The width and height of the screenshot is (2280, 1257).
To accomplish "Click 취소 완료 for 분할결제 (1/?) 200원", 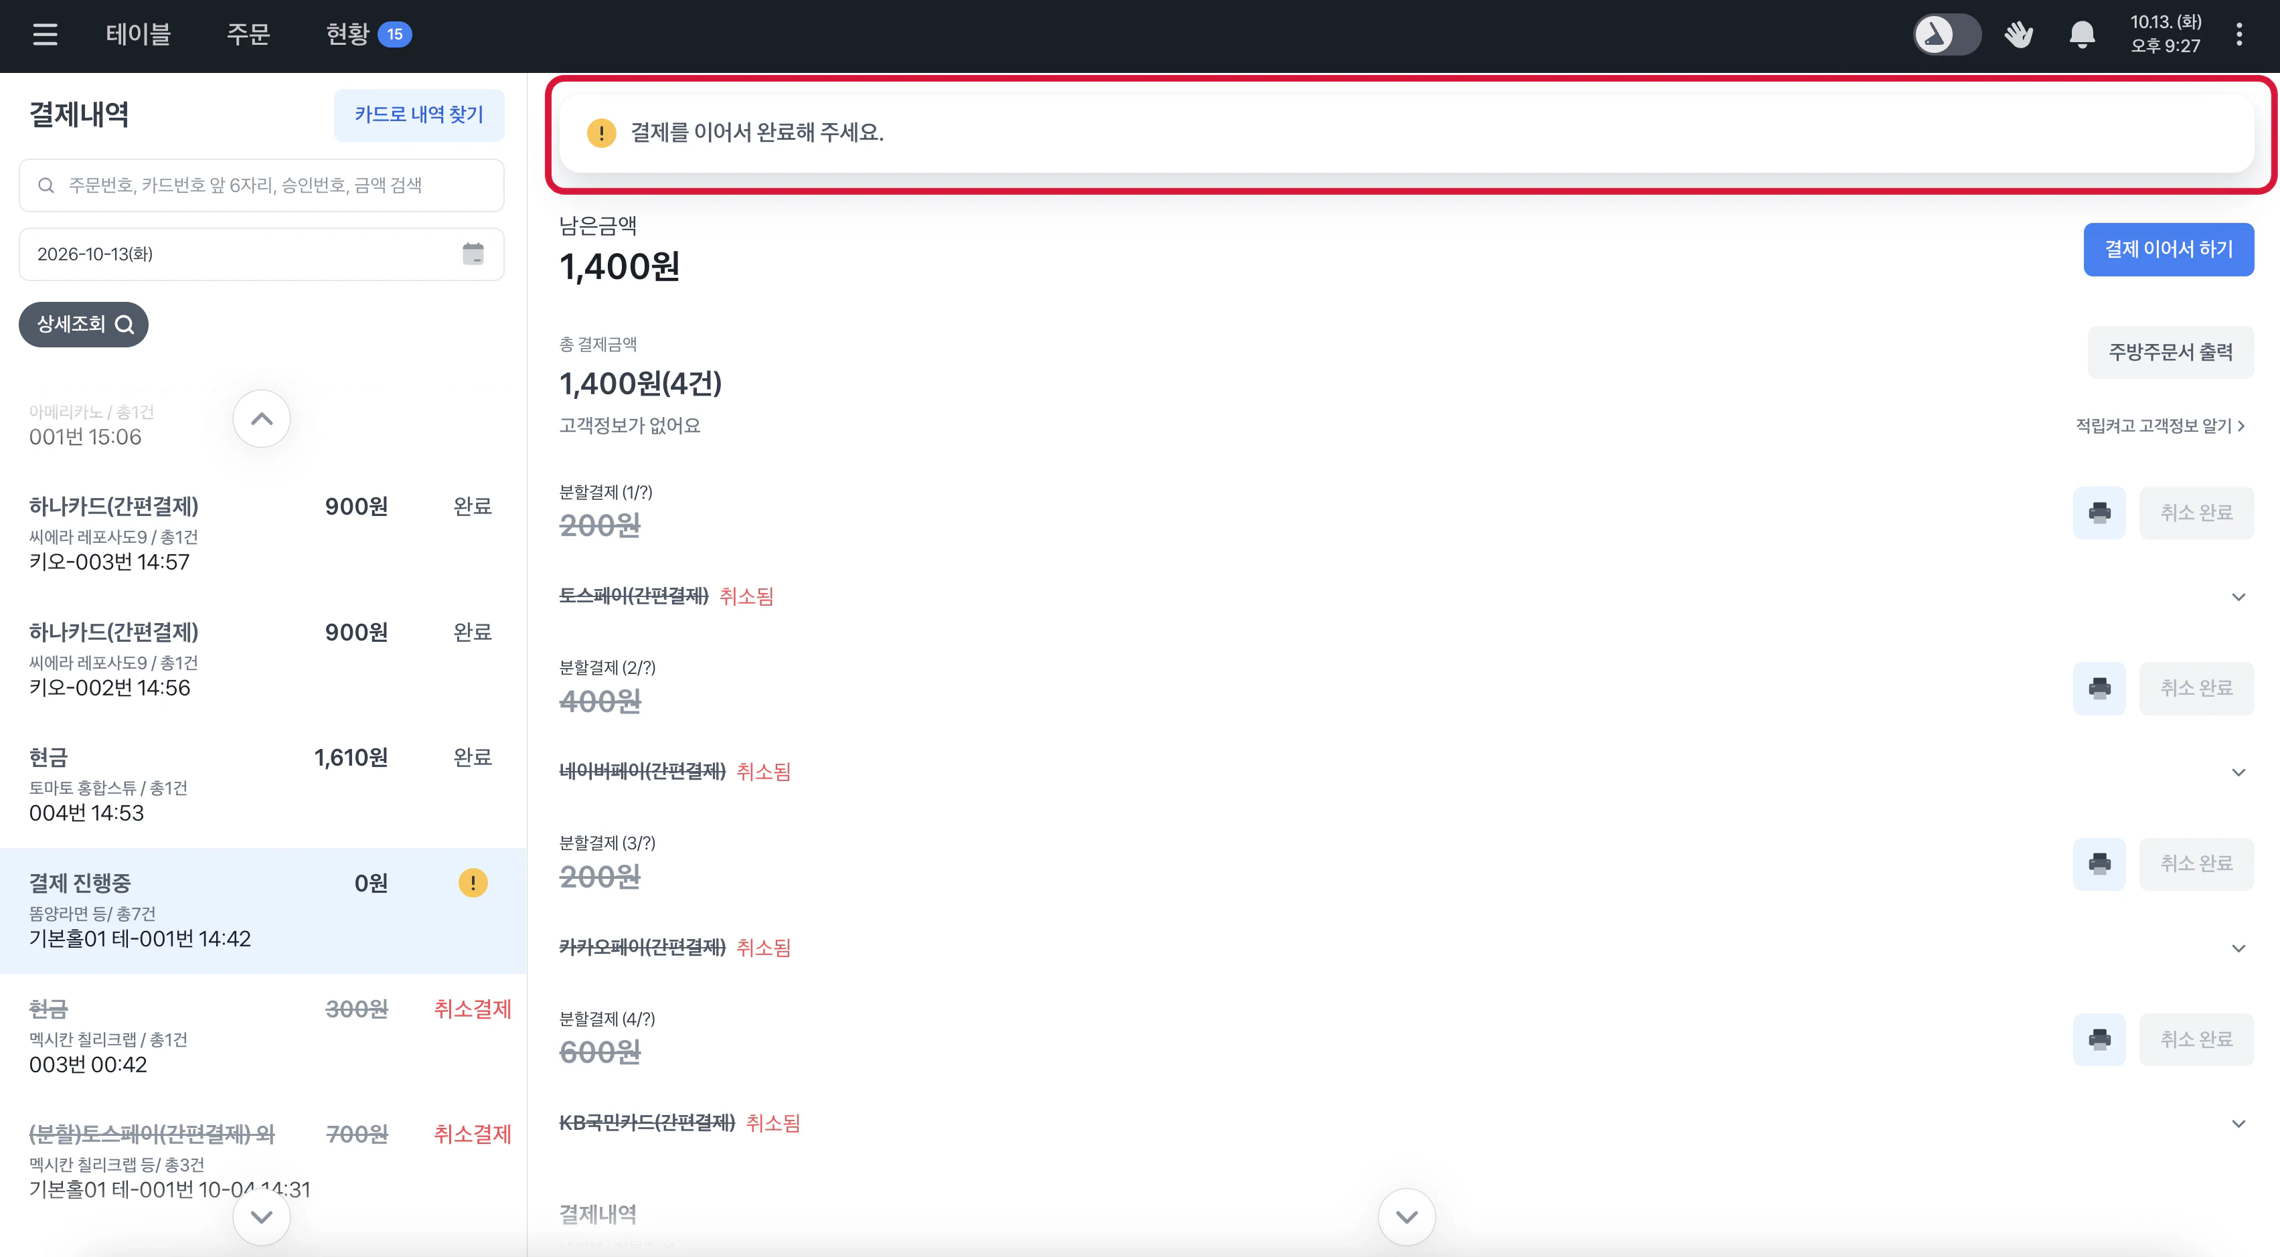I will pyautogui.click(x=2197, y=513).
